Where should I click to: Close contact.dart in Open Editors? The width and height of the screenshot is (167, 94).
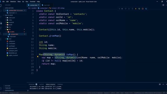click(x=6, y=10)
